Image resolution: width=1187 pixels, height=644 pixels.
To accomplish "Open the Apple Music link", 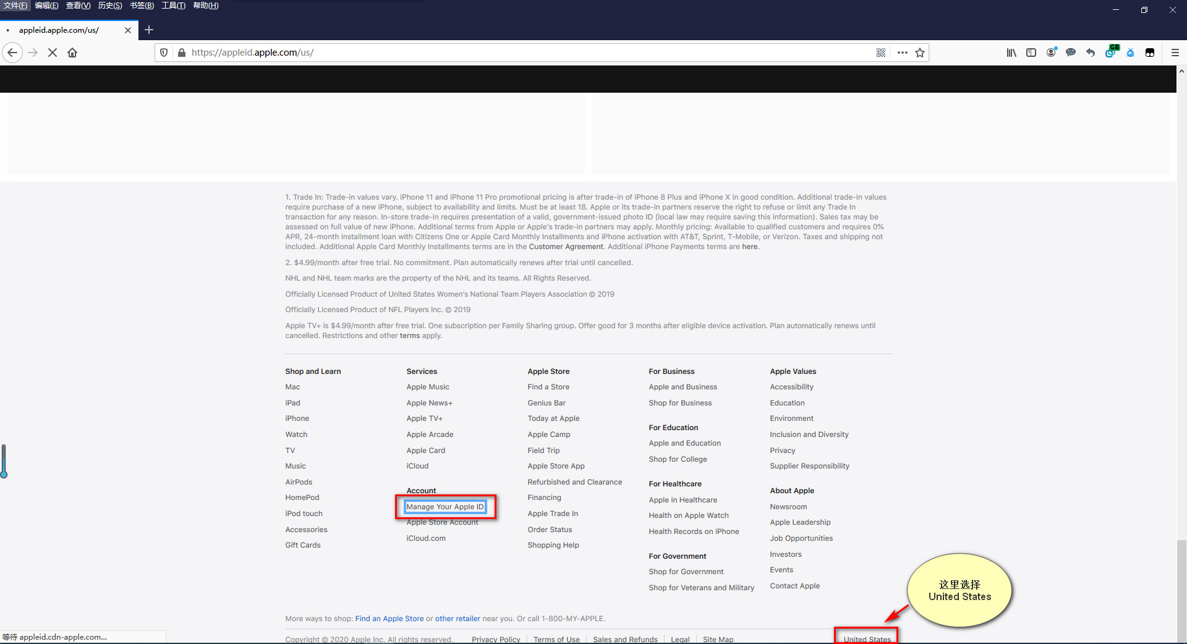I will tap(428, 387).
